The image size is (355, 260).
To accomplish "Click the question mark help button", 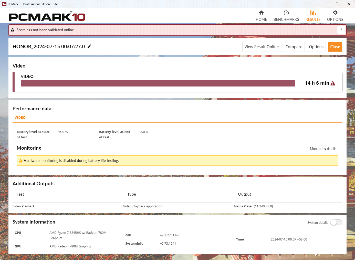I will coord(341,30).
